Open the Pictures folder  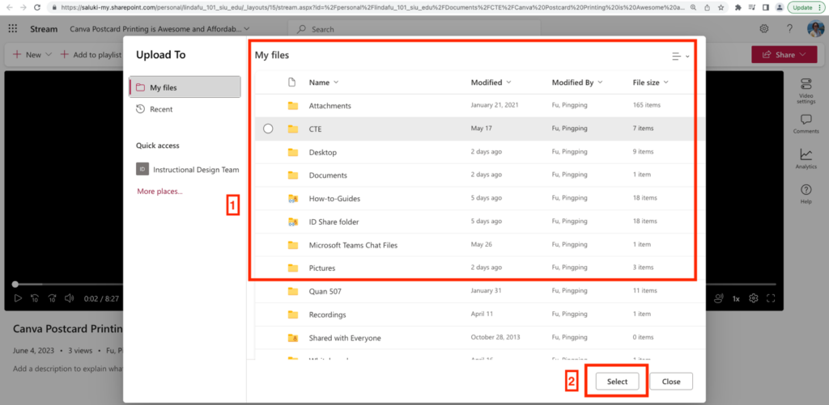pos(322,268)
